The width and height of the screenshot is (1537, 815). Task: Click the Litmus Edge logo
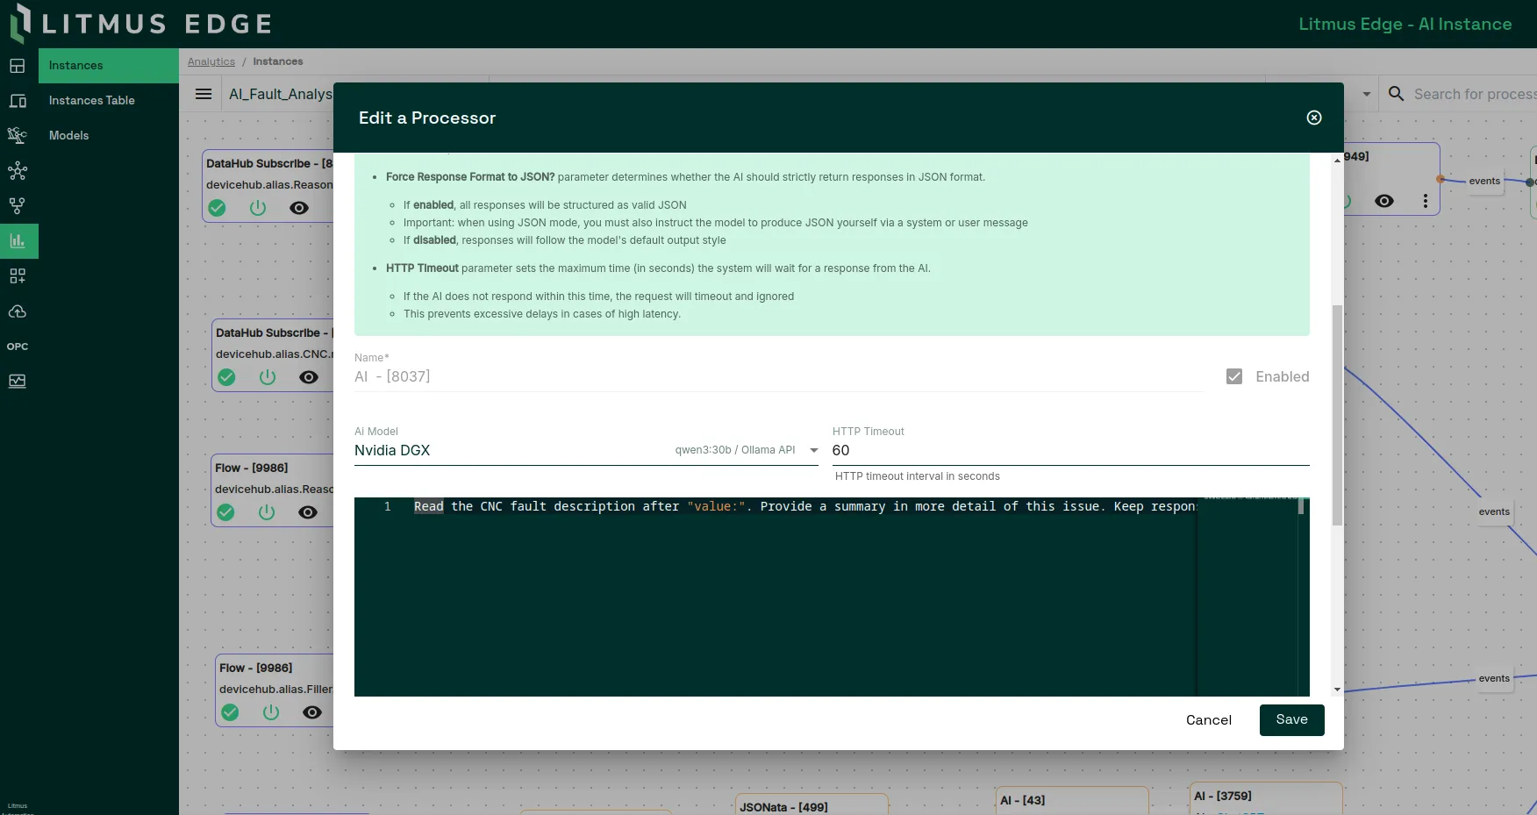click(140, 24)
